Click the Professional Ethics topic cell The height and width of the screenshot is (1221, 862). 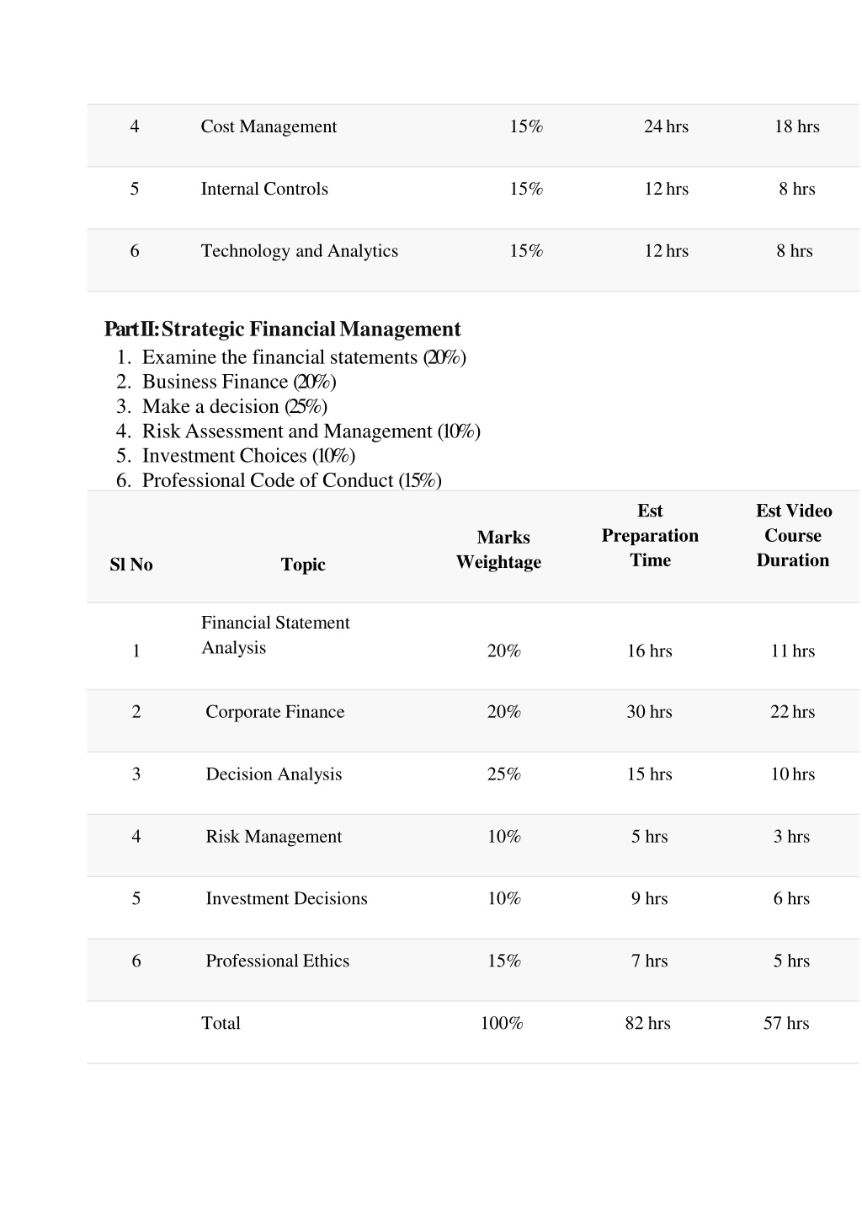pyautogui.click(x=278, y=961)
